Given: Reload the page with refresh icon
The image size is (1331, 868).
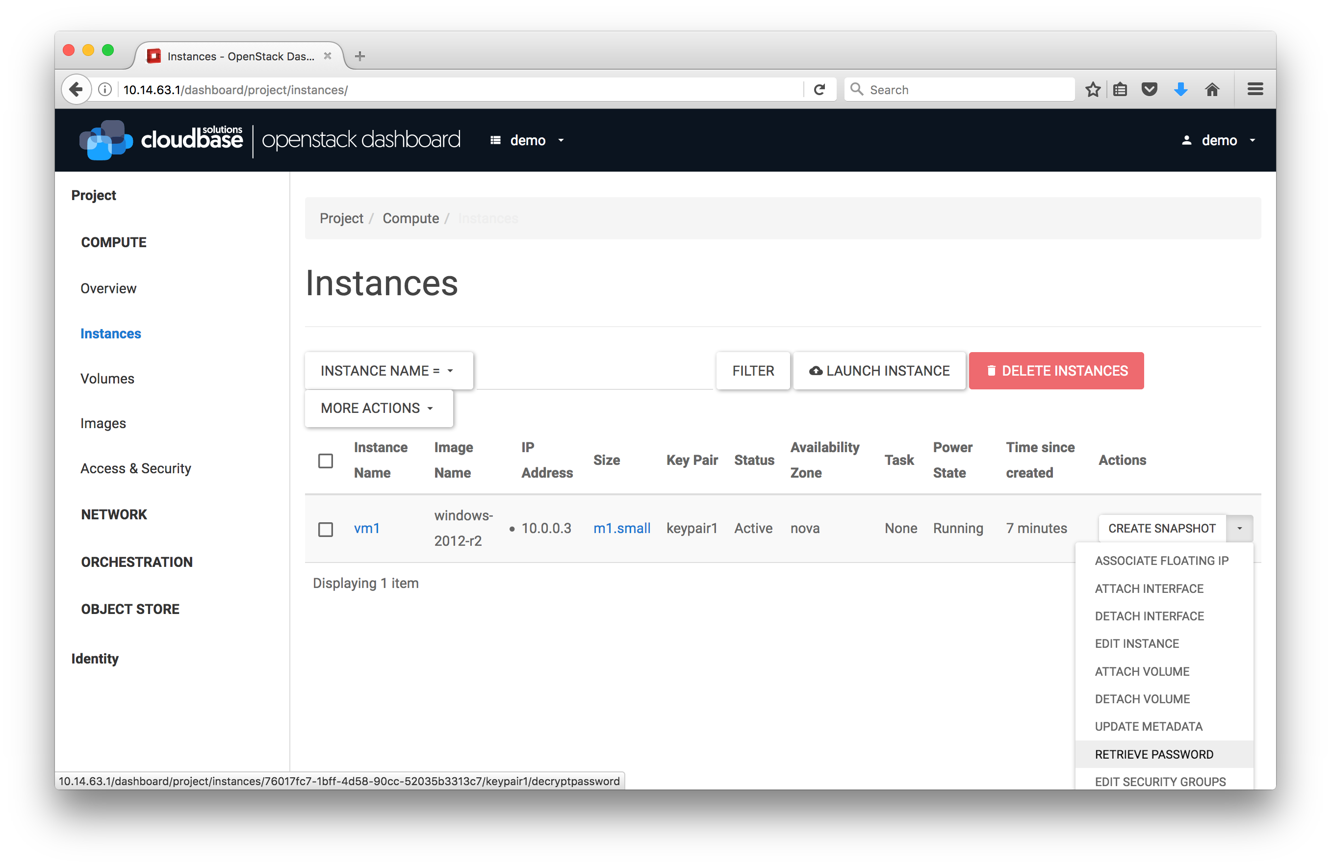Looking at the screenshot, I should click(819, 89).
